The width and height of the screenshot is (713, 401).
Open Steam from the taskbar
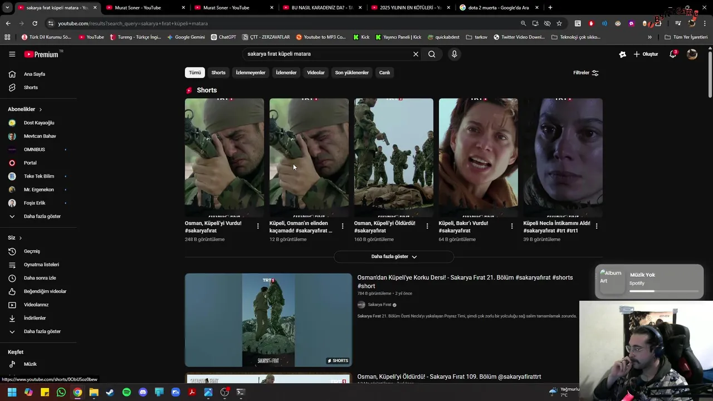coord(110,392)
